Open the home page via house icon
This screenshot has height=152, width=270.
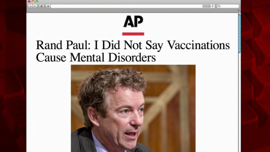pos(42,6)
